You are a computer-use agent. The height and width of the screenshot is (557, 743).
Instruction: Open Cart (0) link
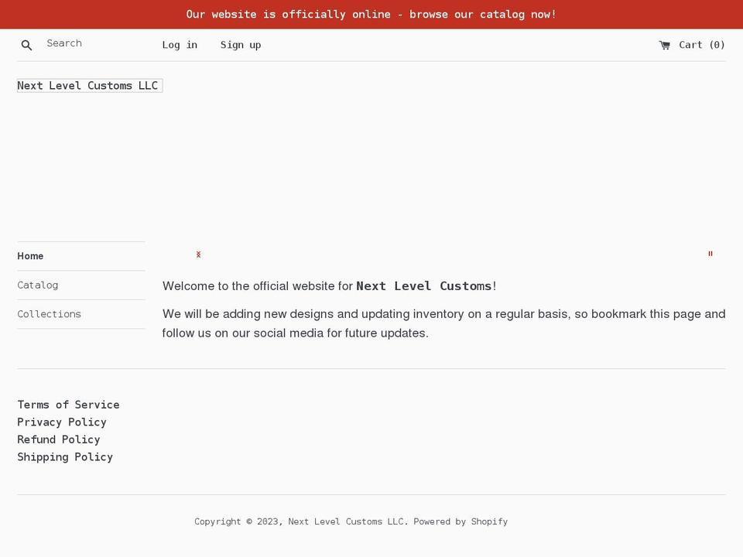[x=692, y=45]
